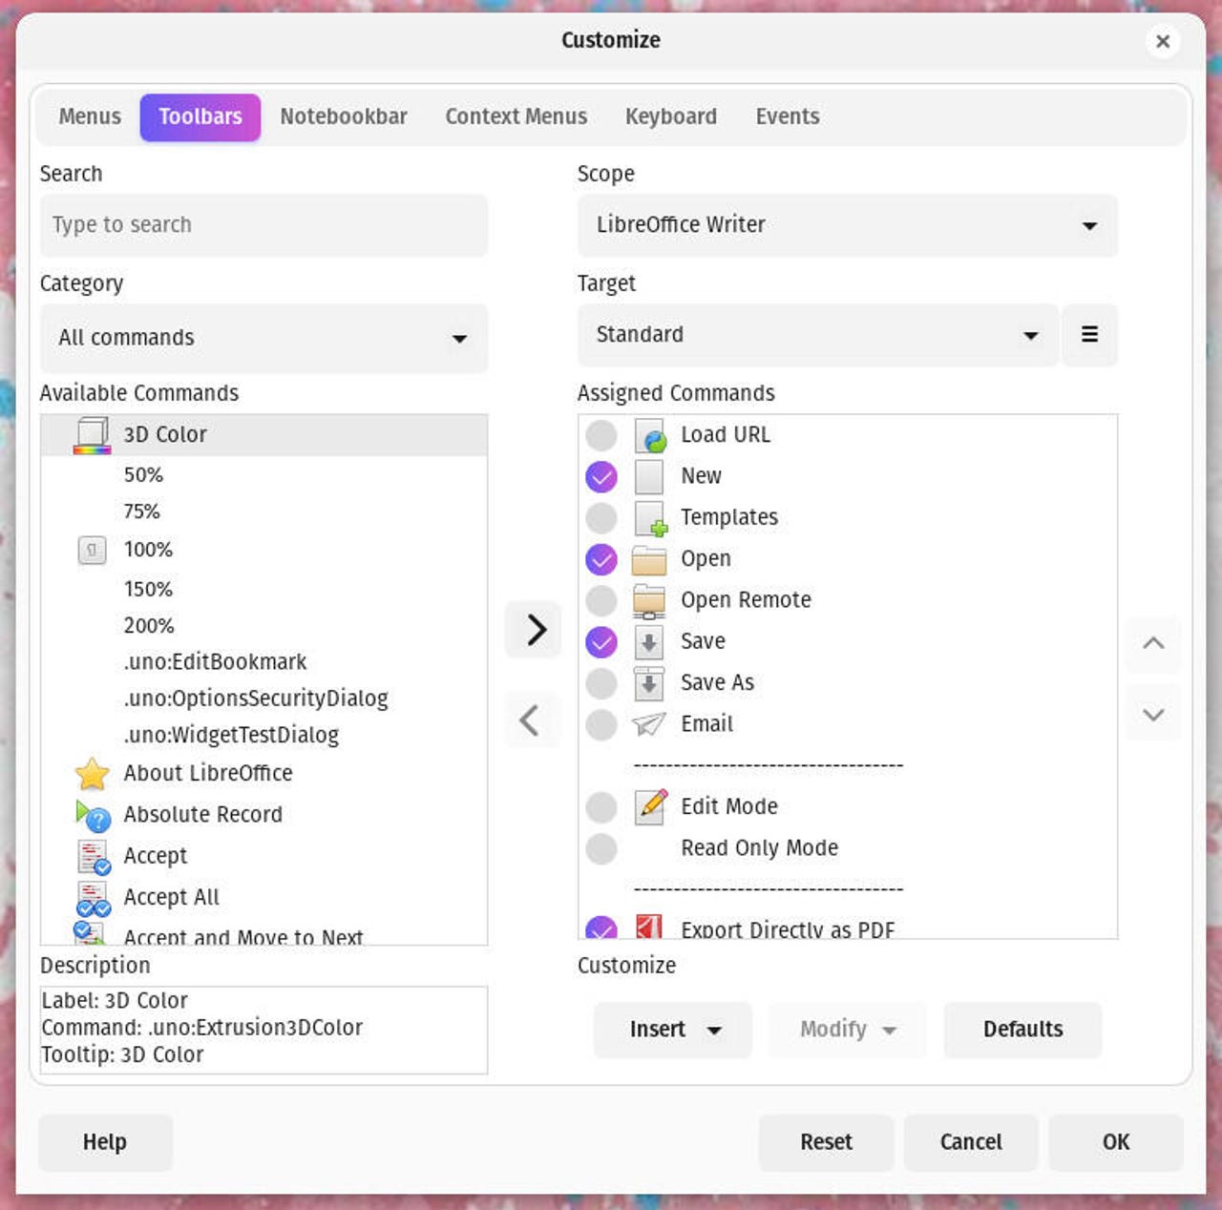Enable the Load URL toolbar item

601,435
